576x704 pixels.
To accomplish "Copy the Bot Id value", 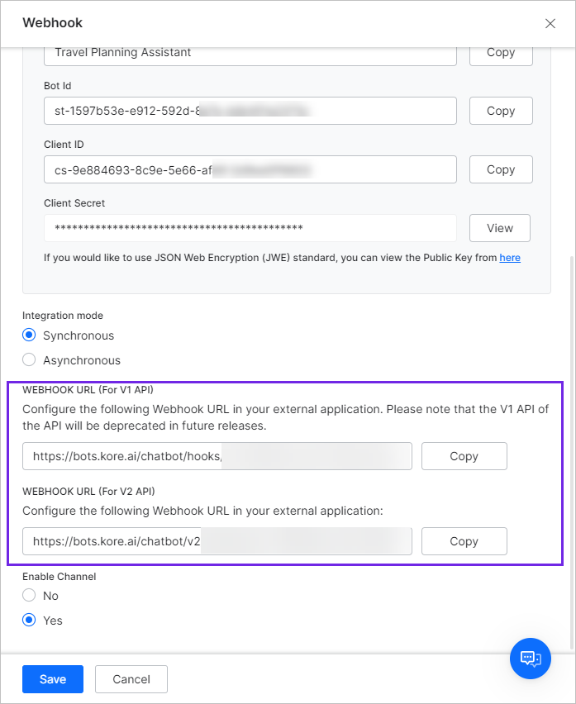I will click(x=501, y=111).
